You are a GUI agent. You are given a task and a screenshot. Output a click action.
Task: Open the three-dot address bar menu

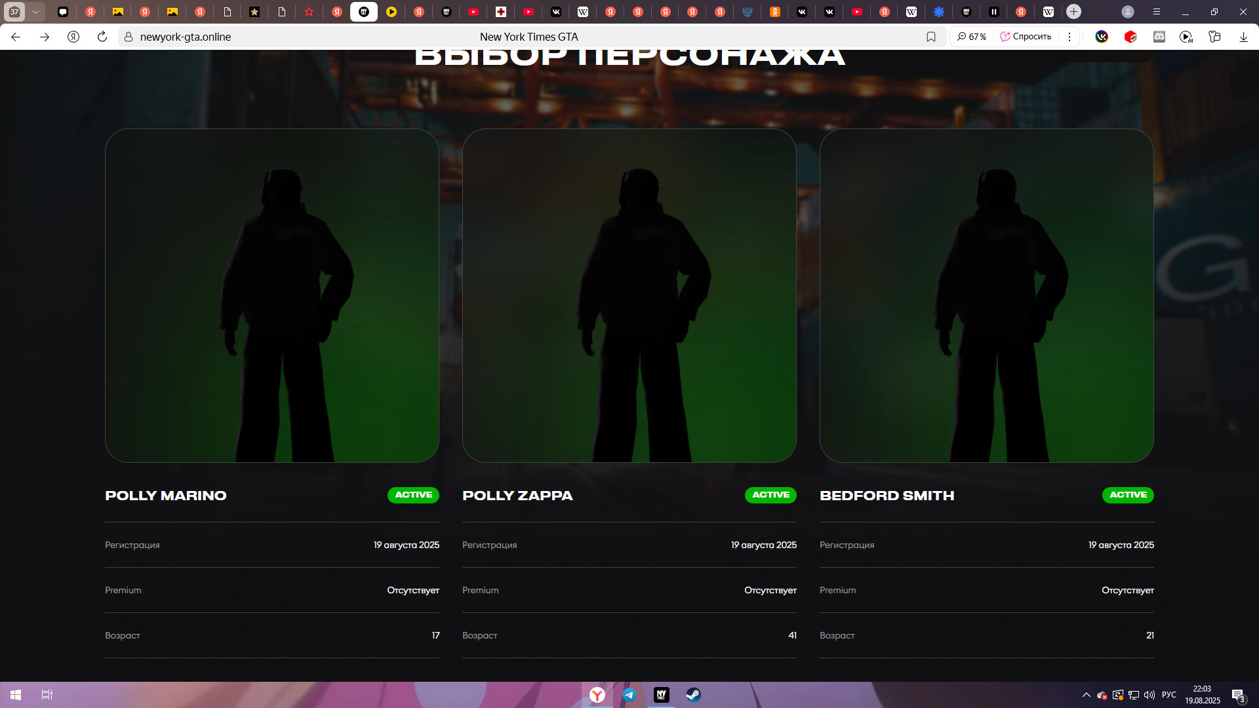[1069, 37]
